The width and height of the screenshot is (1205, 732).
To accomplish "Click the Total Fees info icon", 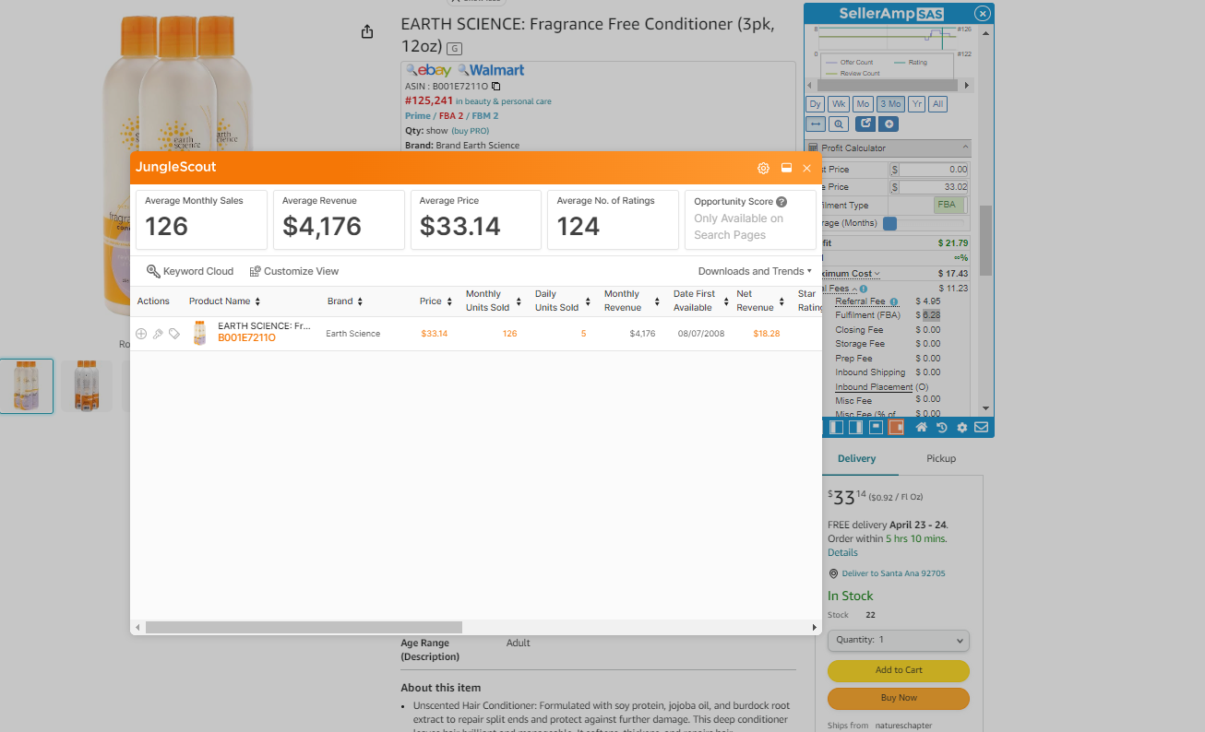I will click(864, 289).
